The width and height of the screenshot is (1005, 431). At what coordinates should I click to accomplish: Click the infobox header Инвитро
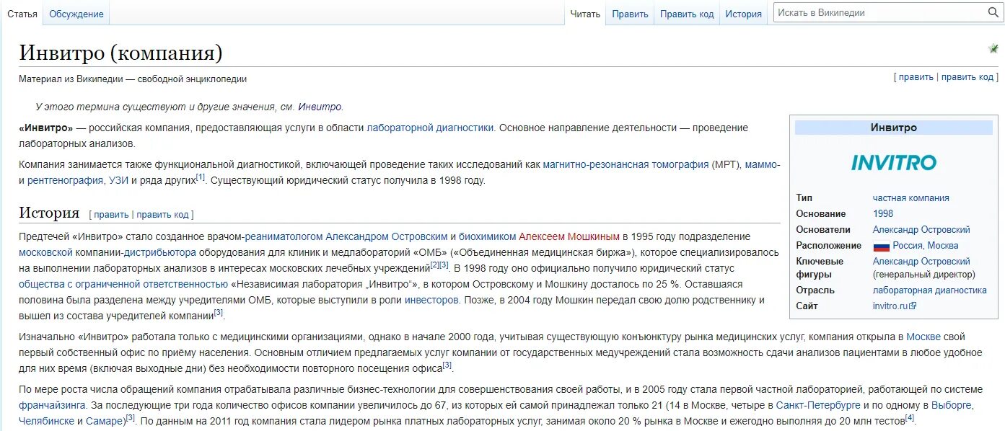(894, 128)
